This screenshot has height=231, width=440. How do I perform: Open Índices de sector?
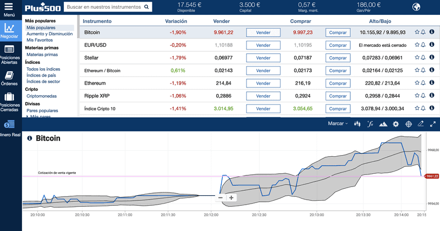coord(43,81)
